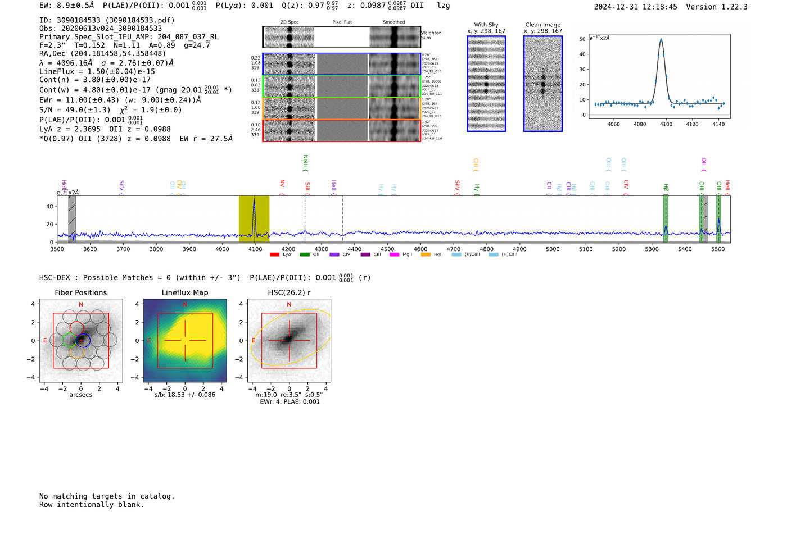Click the Smoothed column header

coord(393,22)
